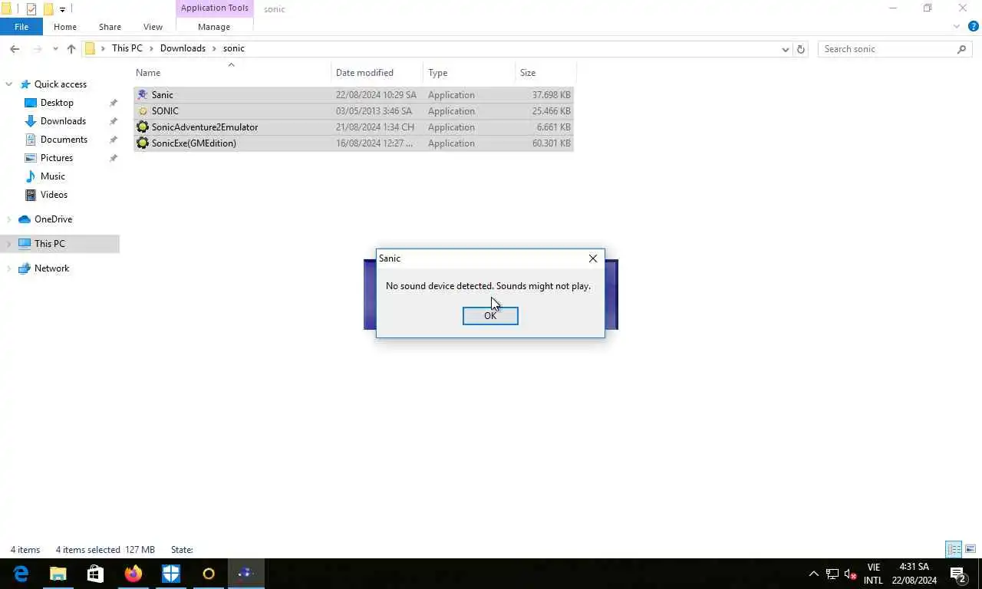The height and width of the screenshot is (589, 982).
Task: Open Documents in the navigation pane
Action: tap(64, 140)
